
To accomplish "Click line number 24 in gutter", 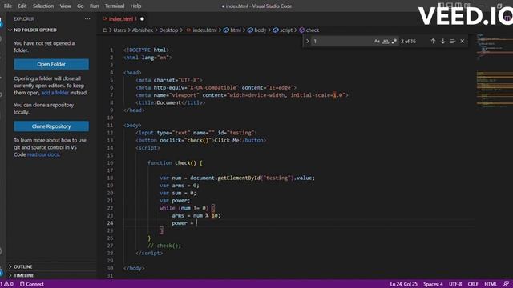I will click(111, 223).
